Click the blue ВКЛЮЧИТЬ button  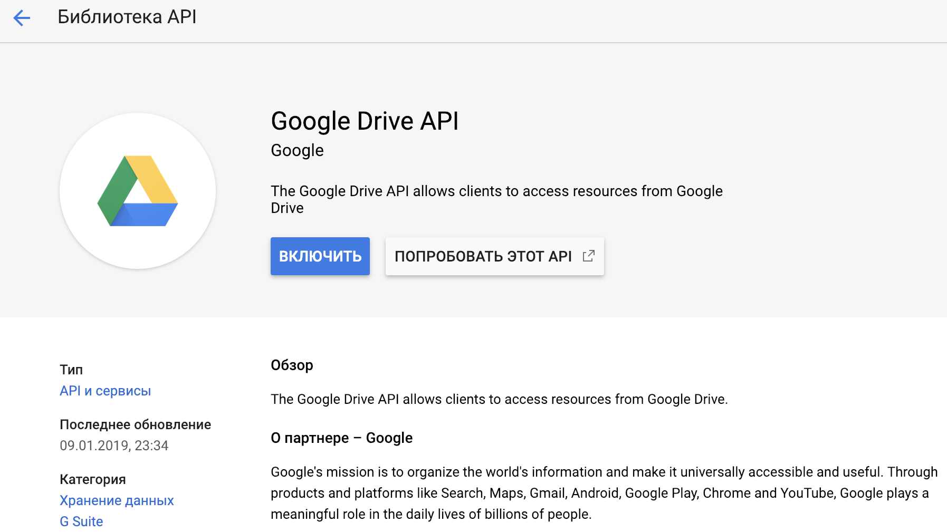tap(320, 256)
